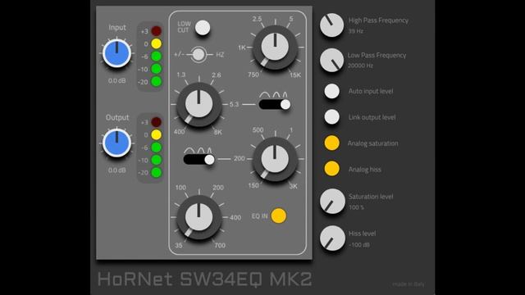
Task: Click the +/- HZ center button
Action: [199, 55]
